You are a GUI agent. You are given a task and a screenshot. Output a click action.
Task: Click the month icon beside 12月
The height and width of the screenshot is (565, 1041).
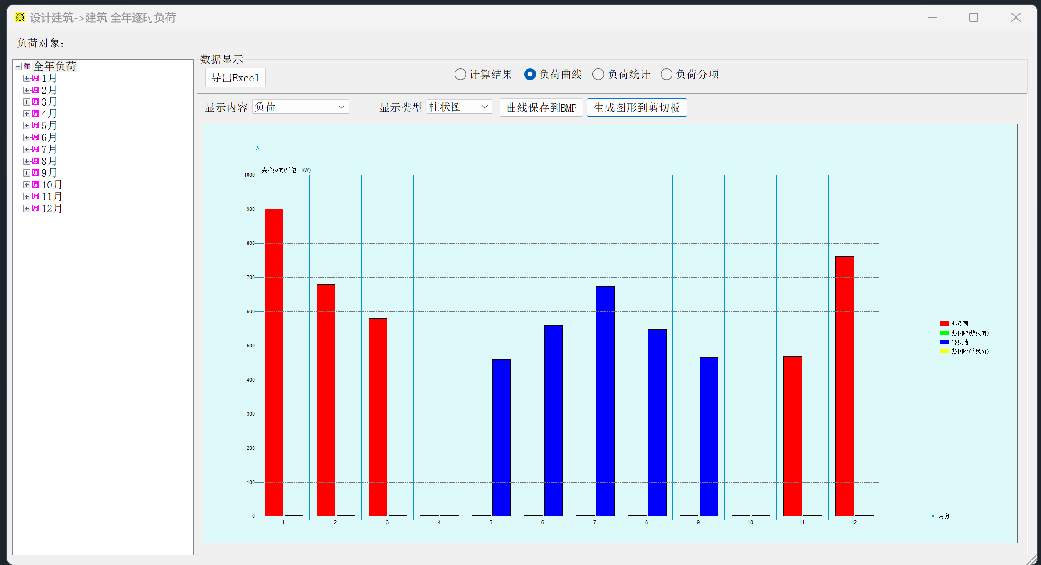[35, 209]
